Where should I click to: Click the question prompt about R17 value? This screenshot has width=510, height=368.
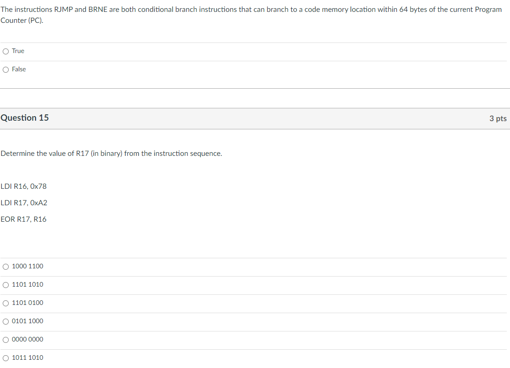111,154
